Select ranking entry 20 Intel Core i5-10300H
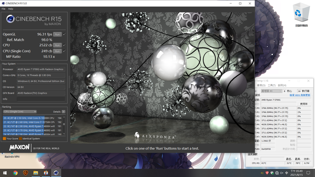 click(32, 118)
